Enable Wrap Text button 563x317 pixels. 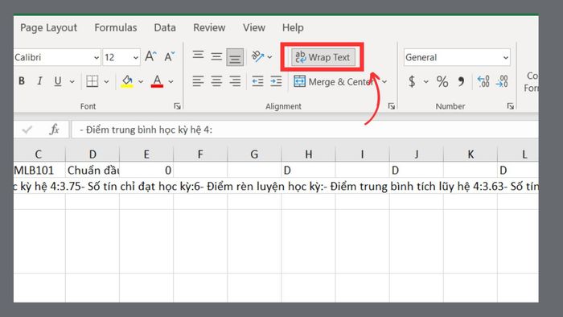pyautogui.click(x=323, y=57)
